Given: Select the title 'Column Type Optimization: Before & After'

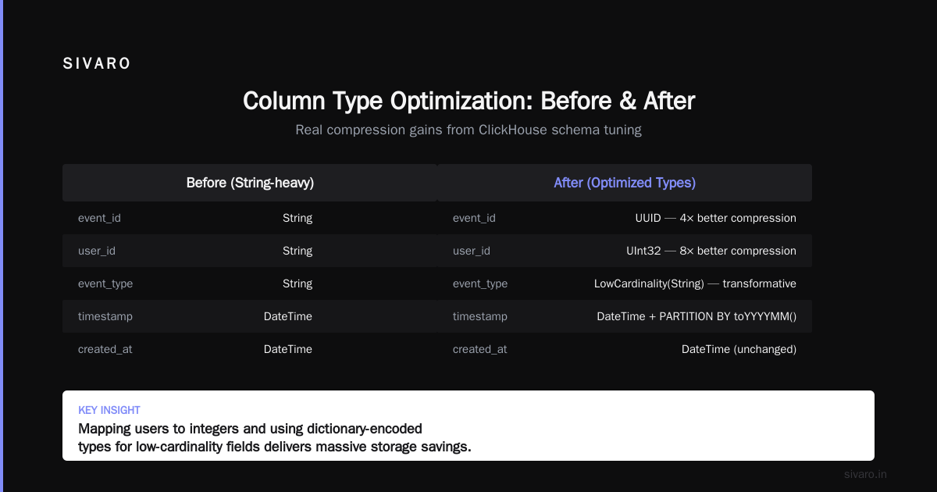Looking at the screenshot, I should pos(468,102).
